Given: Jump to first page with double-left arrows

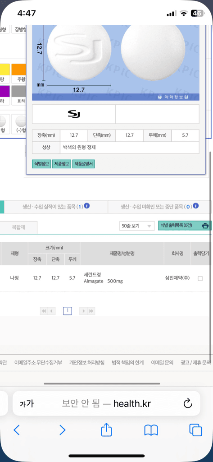Looking at the screenshot, I should (x=44, y=311).
